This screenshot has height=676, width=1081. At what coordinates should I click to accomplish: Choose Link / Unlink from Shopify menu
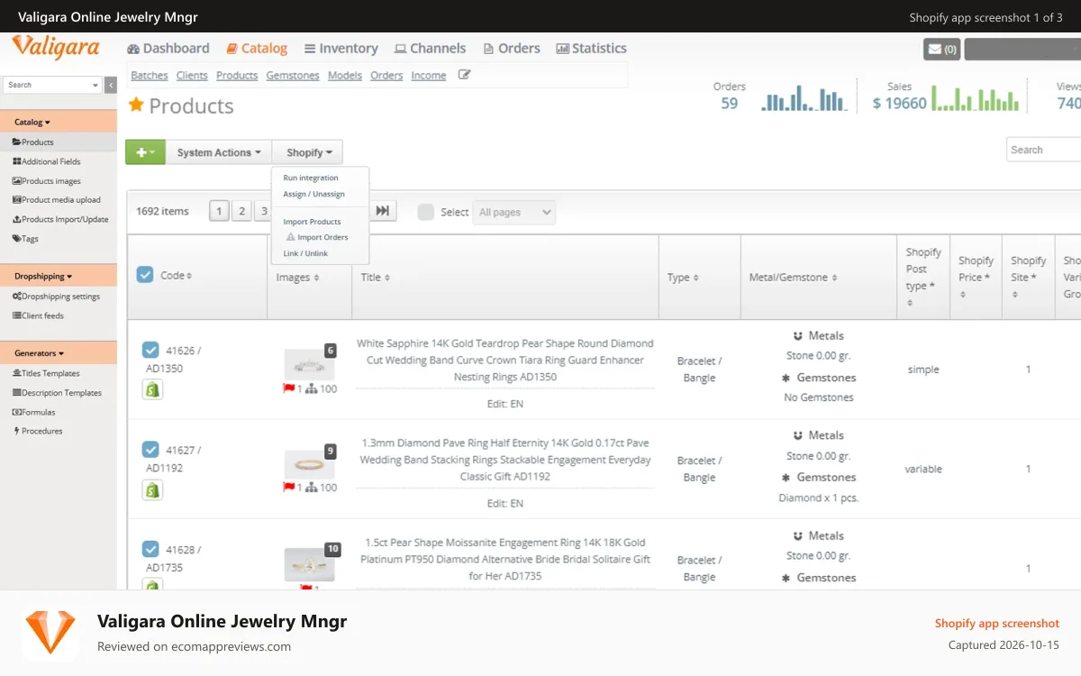pos(305,253)
